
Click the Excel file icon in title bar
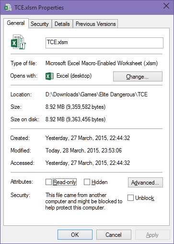point(8,7)
